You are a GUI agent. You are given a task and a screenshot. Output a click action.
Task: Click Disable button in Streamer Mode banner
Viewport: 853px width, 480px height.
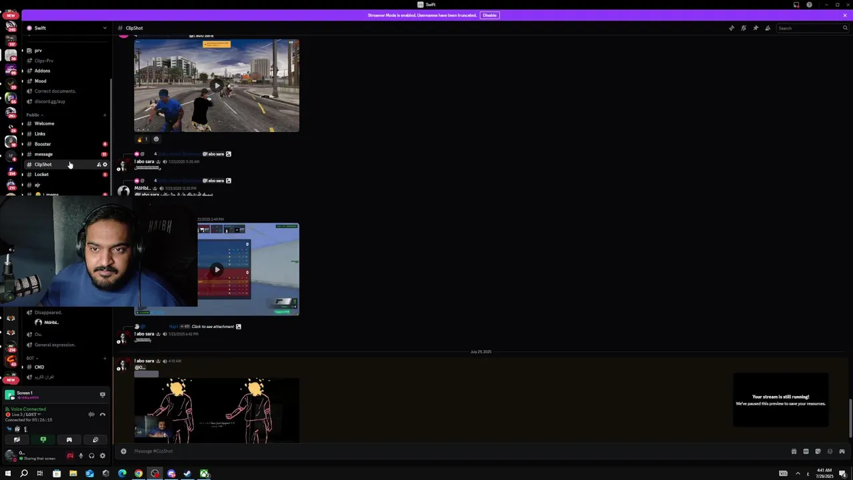click(x=490, y=15)
